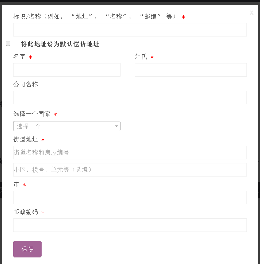Click the 小区，楼号，单元等 optional address field
Image resolution: width=260 pixels, height=264 pixels.
click(x=130, y=170)
